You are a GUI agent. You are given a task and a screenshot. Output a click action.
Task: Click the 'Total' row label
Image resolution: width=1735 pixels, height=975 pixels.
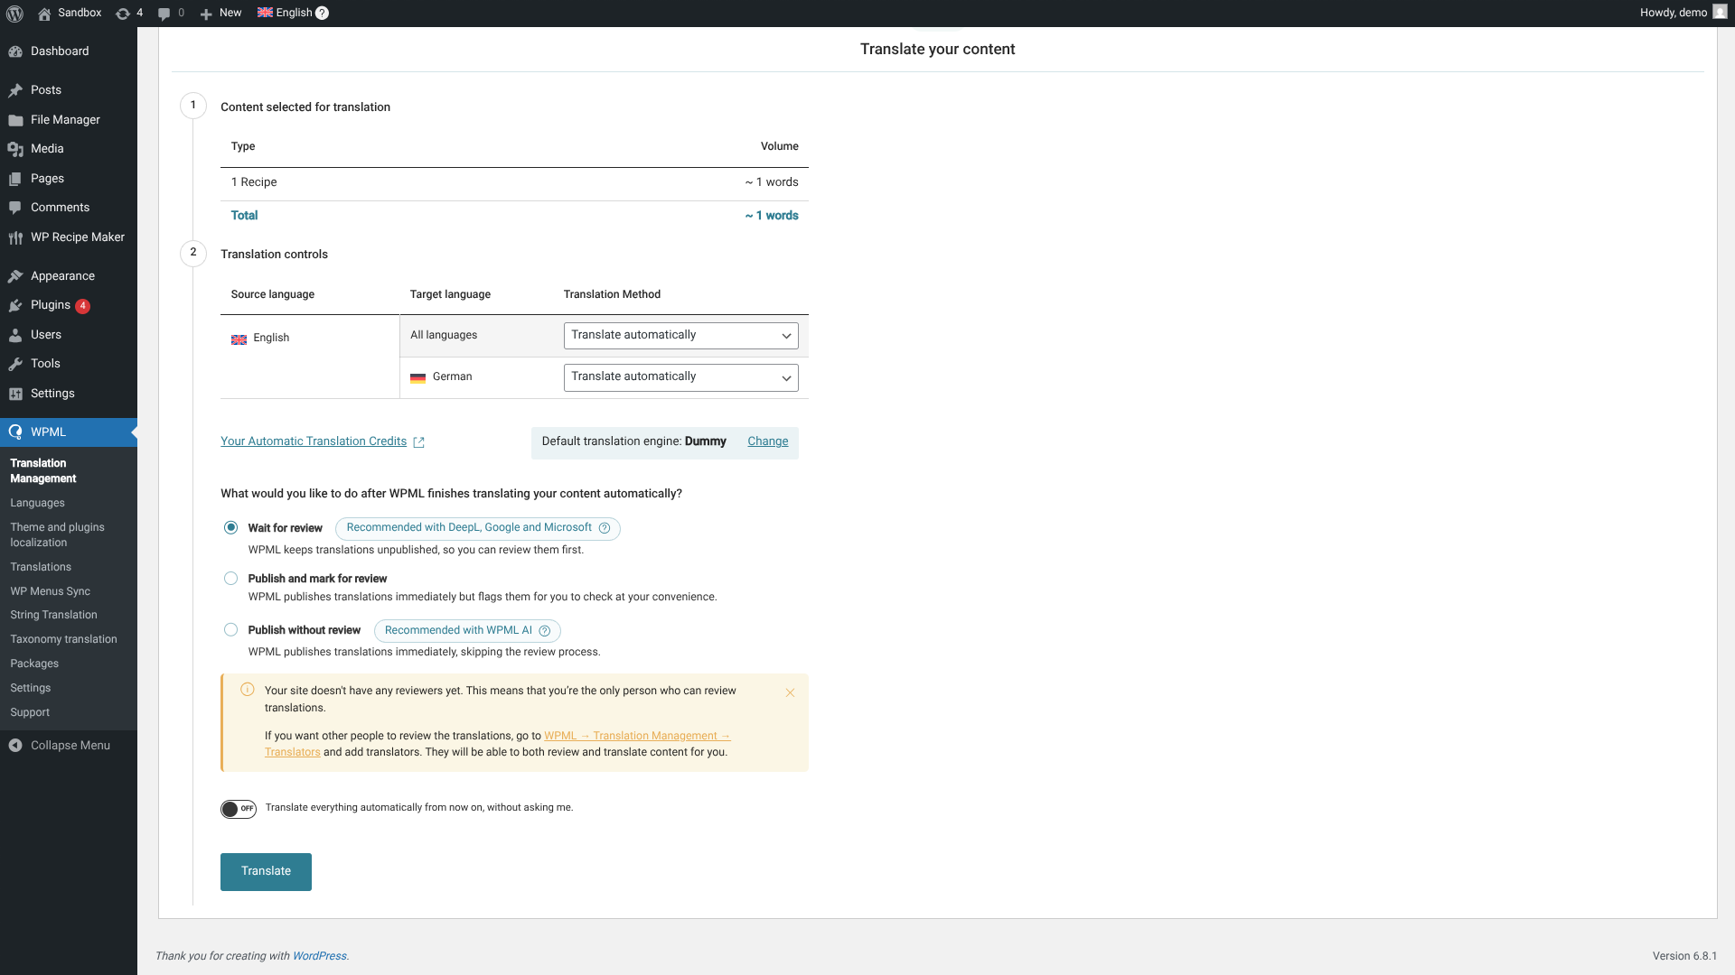point(244,216)
